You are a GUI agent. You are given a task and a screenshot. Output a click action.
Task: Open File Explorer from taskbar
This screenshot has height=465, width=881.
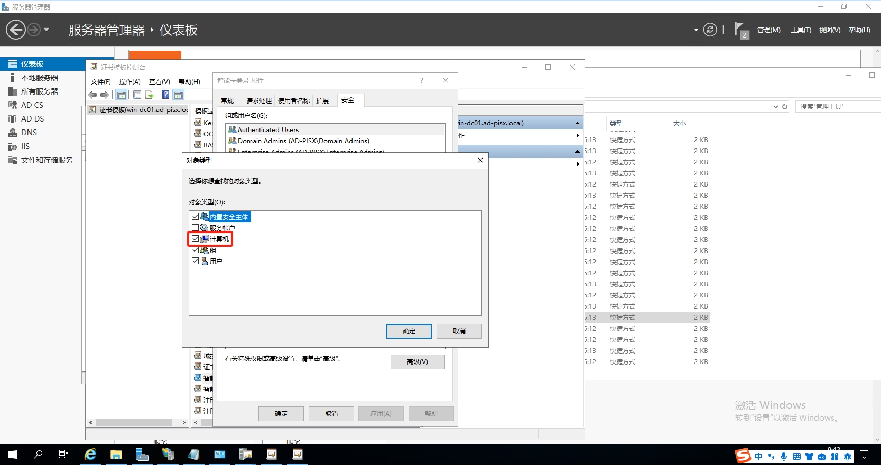click(x=116, y=454)
